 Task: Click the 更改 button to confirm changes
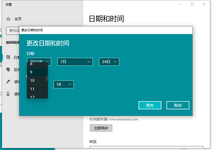(150, 105)
